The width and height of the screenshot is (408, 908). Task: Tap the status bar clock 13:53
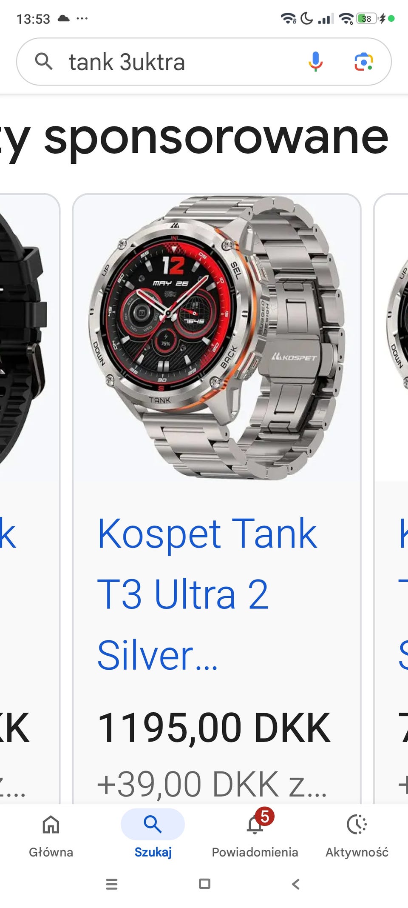pyautogui.click(x=33, y=19)
